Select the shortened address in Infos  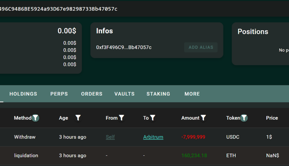pyautogui.click(x=124, y=47)
